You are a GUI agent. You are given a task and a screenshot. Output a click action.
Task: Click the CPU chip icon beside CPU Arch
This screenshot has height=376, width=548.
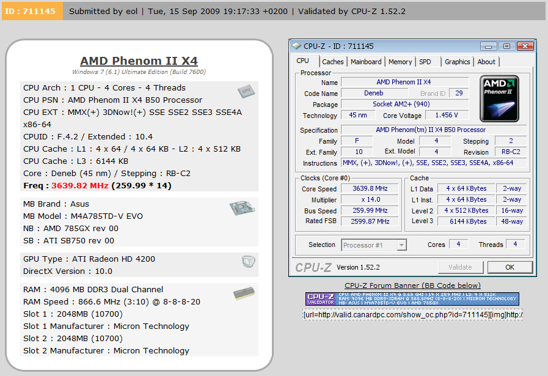pos(246,92)
